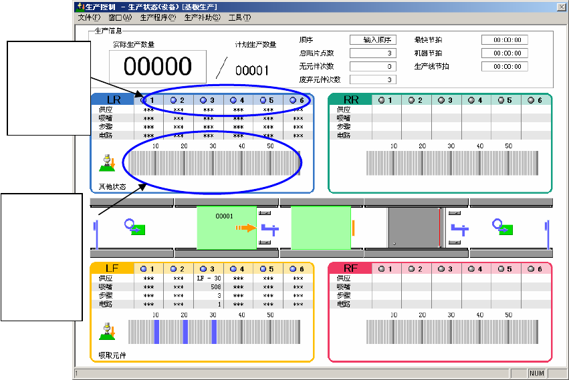The height and width of the screenshot is (380, 569).
Task: Click the application icon in title bar
Action: point(81,7)
